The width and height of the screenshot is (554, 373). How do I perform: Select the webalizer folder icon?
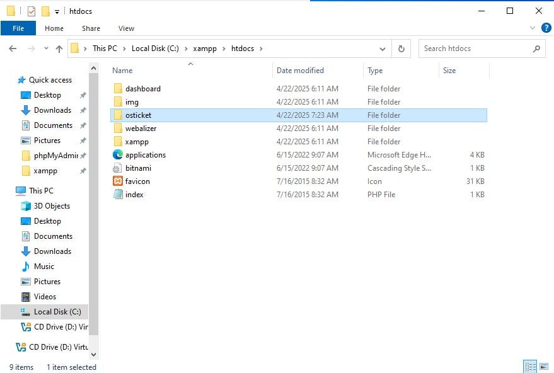(x=118, y=129)
